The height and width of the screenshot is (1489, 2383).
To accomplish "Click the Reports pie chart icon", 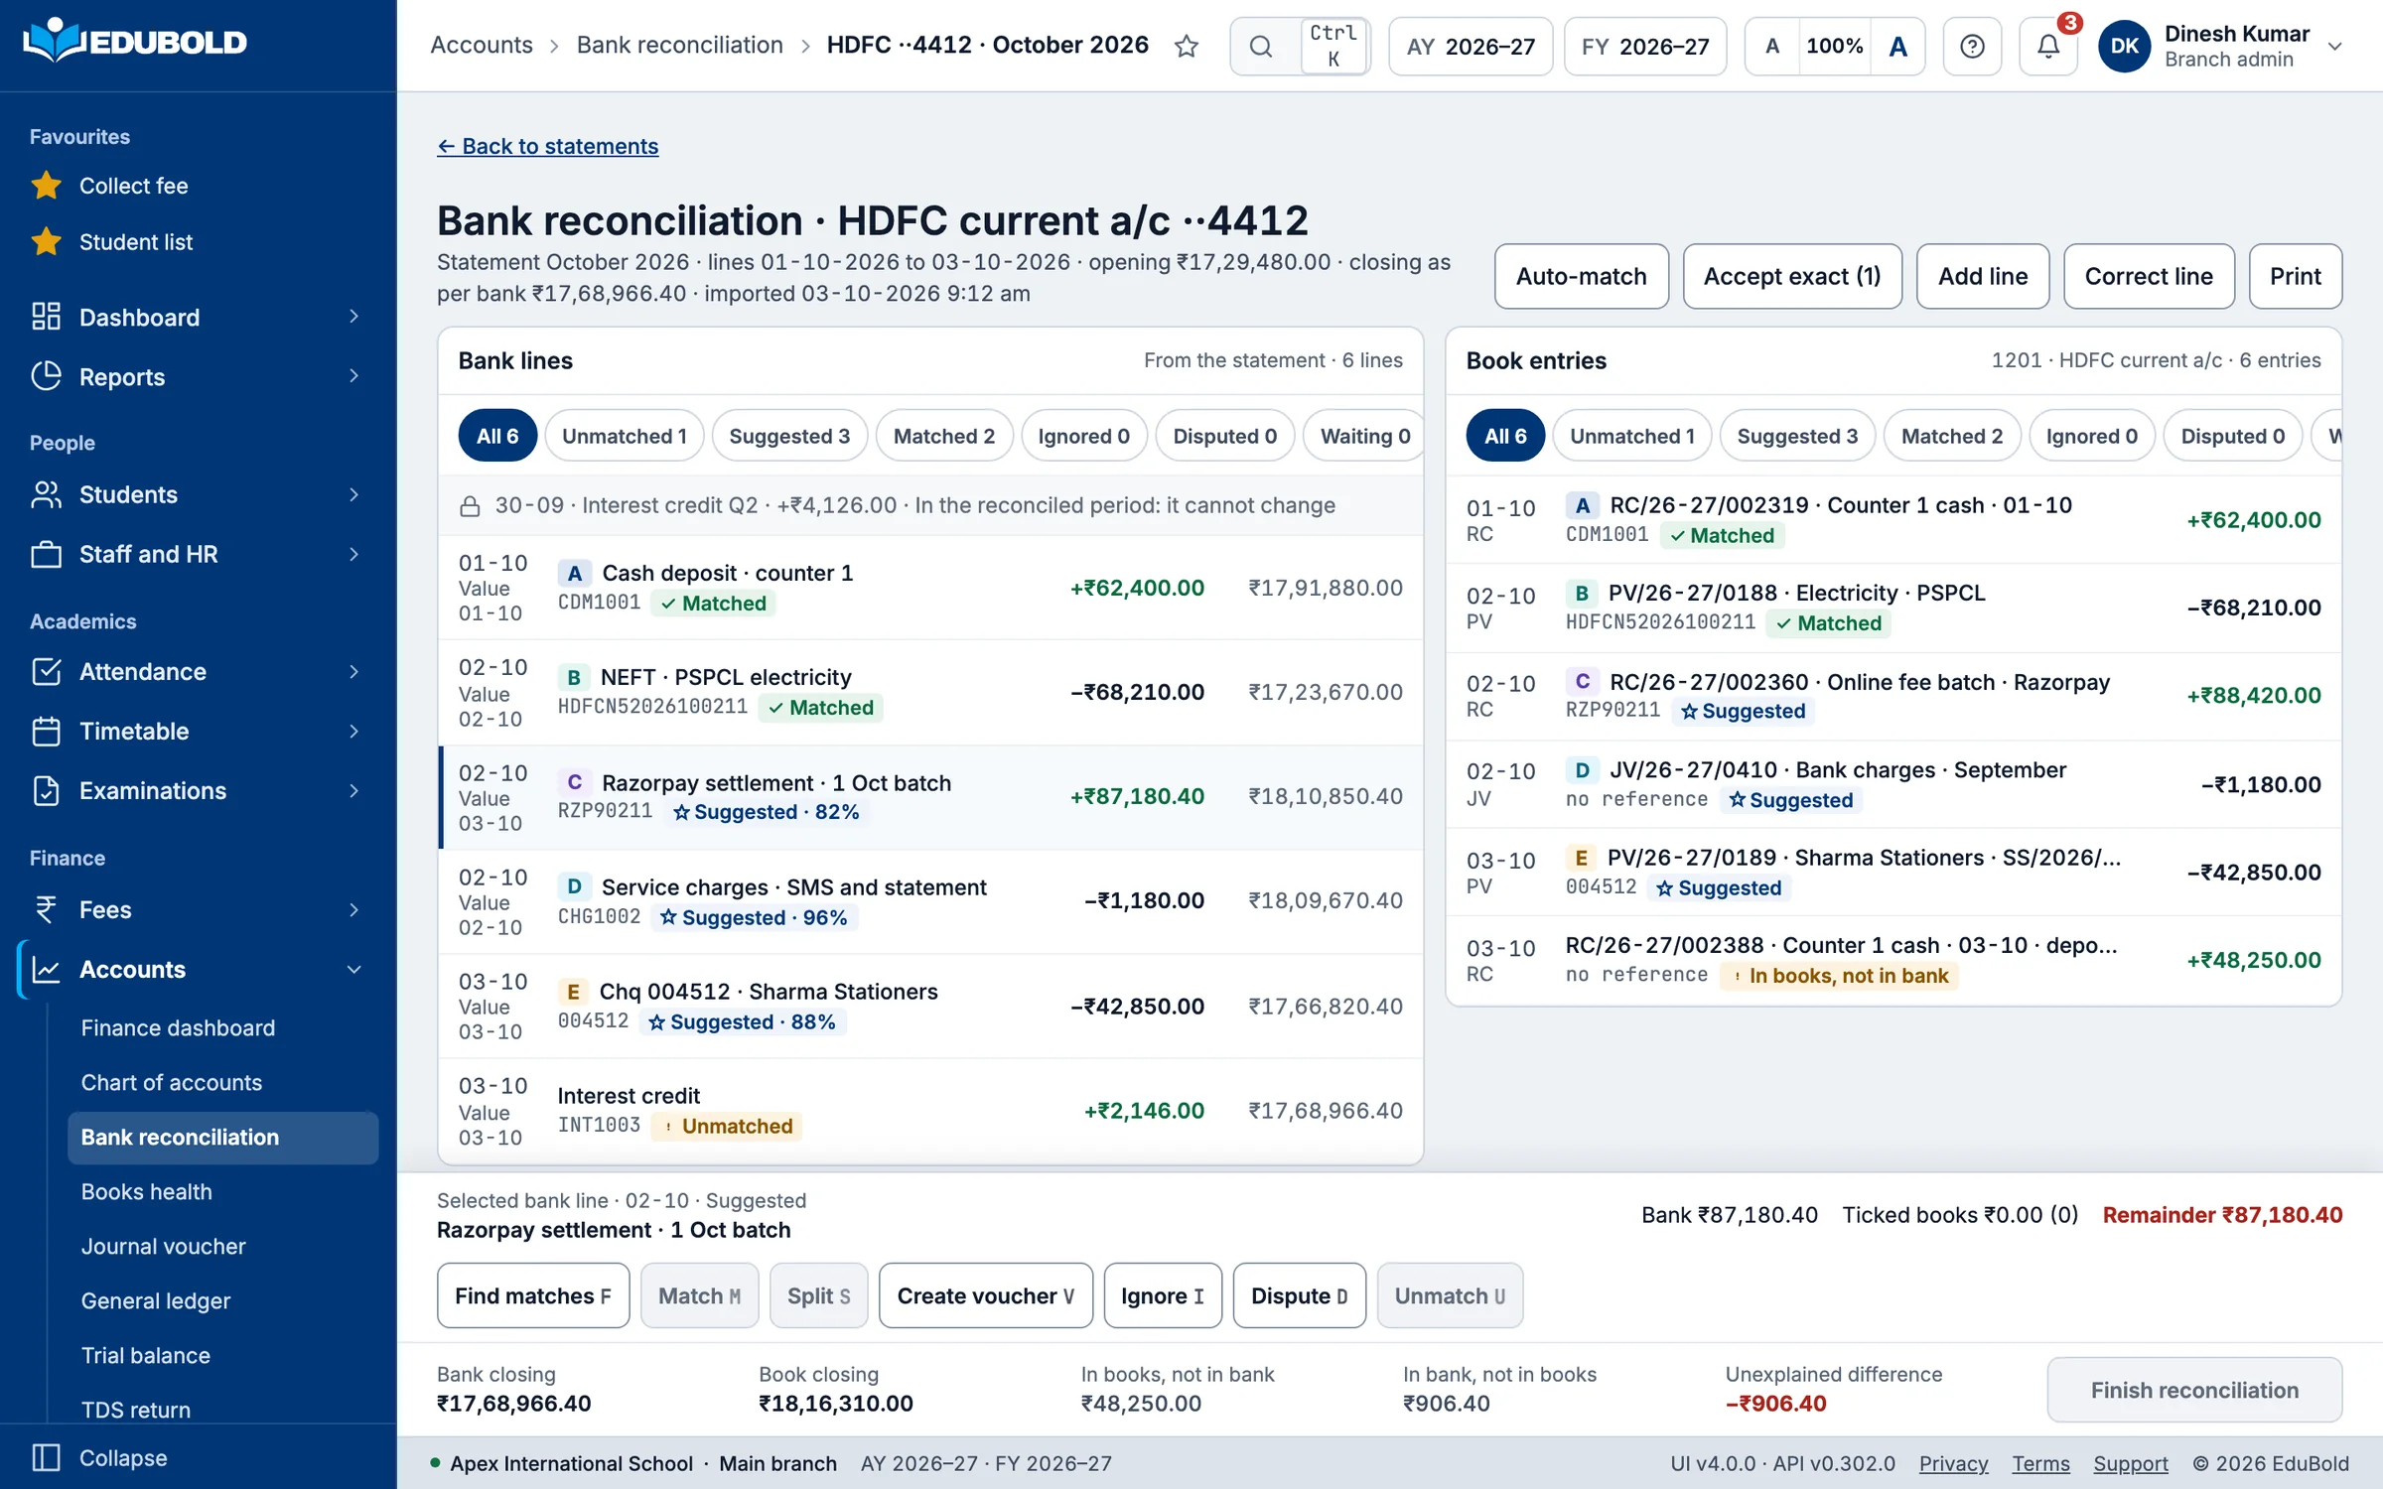I will tap(46, 376).
